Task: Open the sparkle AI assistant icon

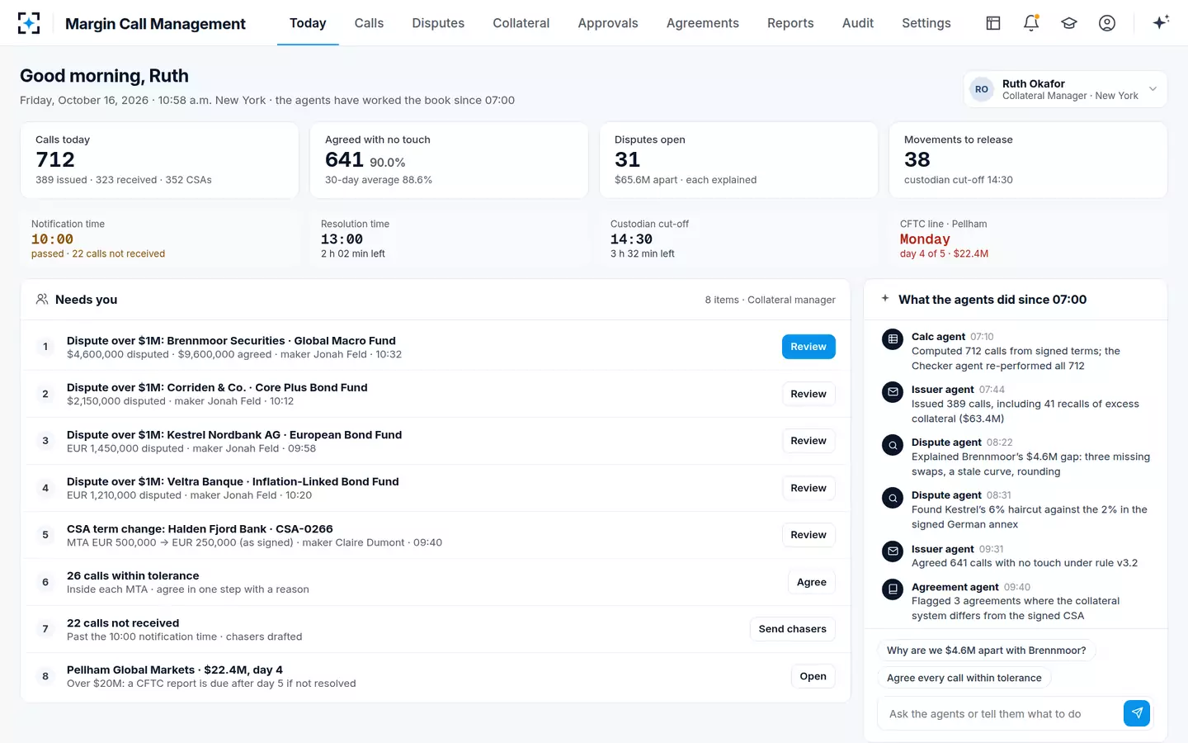Action: coord(1161,22)
